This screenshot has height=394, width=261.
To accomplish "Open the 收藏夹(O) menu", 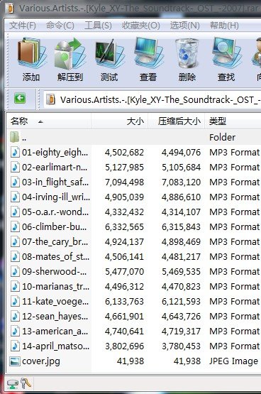I will (141, 26).
